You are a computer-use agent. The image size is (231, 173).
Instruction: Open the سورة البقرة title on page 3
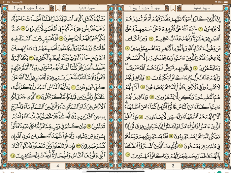[202, 8]
